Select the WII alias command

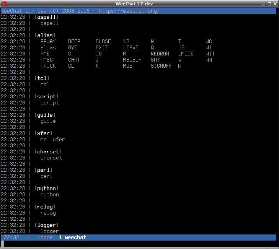210,54
